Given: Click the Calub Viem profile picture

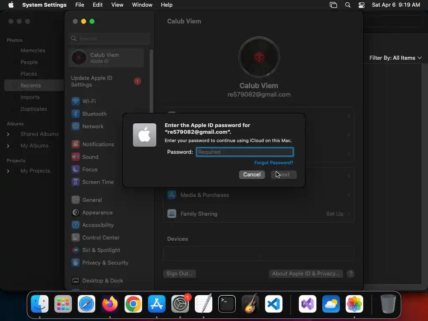Looking at the screenshot, I should 259,57.
